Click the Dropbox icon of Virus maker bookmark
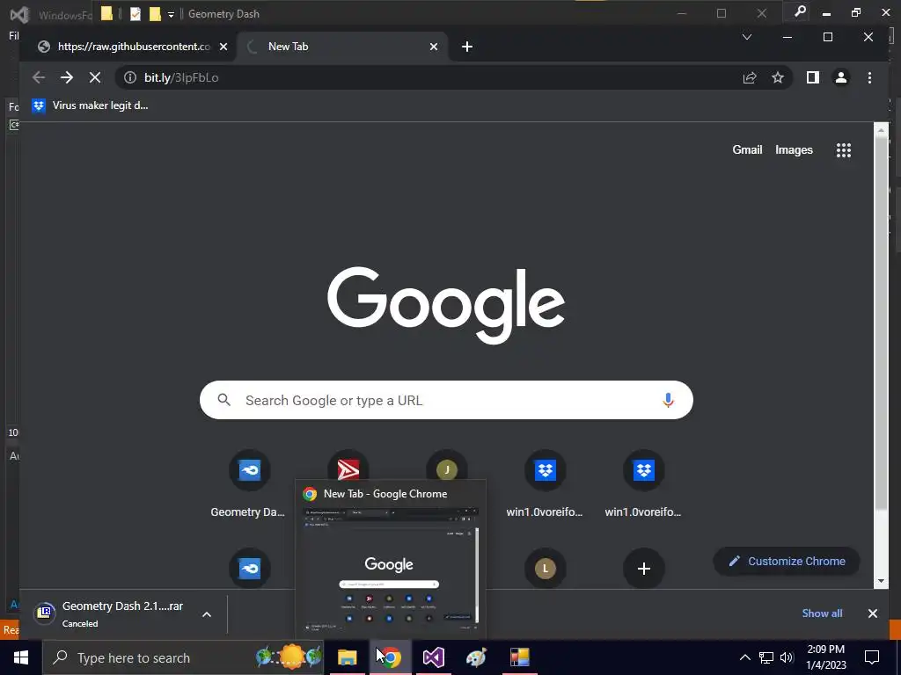The image size is (901, 675). 39,105
